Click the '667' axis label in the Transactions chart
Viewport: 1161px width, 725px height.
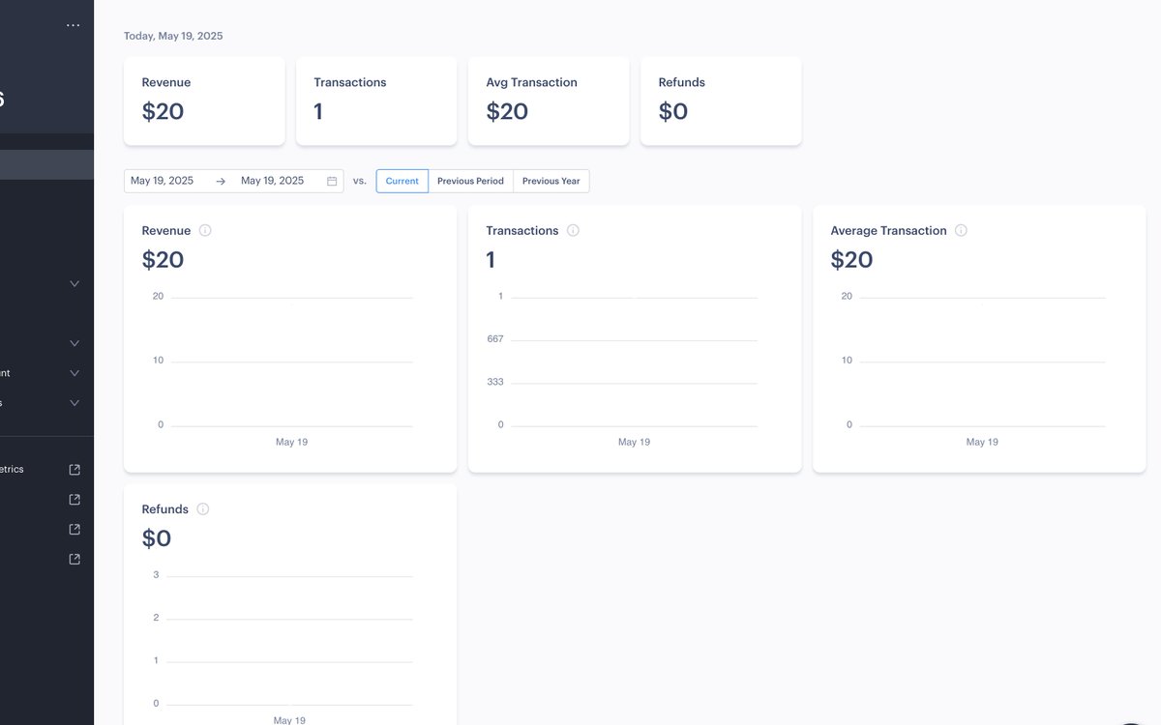495,339
